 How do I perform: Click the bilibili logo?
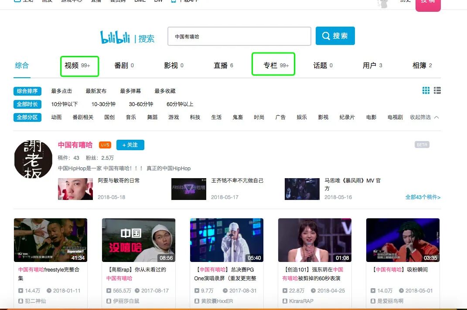[115, 37]
